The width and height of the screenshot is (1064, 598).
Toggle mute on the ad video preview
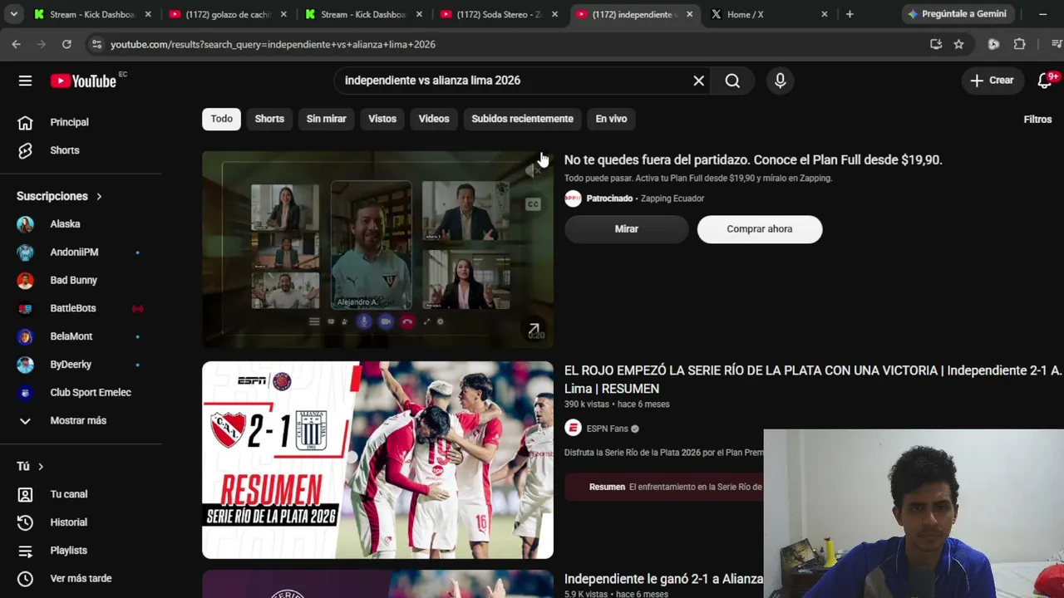pos(533,170)
